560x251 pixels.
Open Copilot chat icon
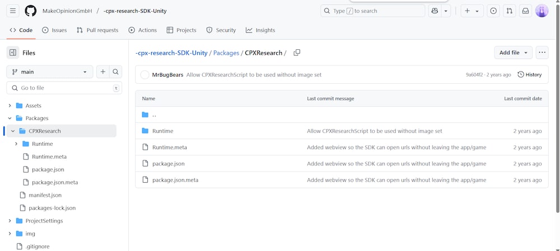point(435,11)
